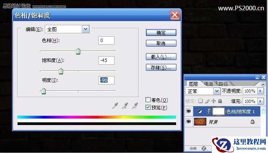This screenshot has width=268, height=153.
Task: Click the 饱和度 saturation slider handle
Action: (61, 71)
